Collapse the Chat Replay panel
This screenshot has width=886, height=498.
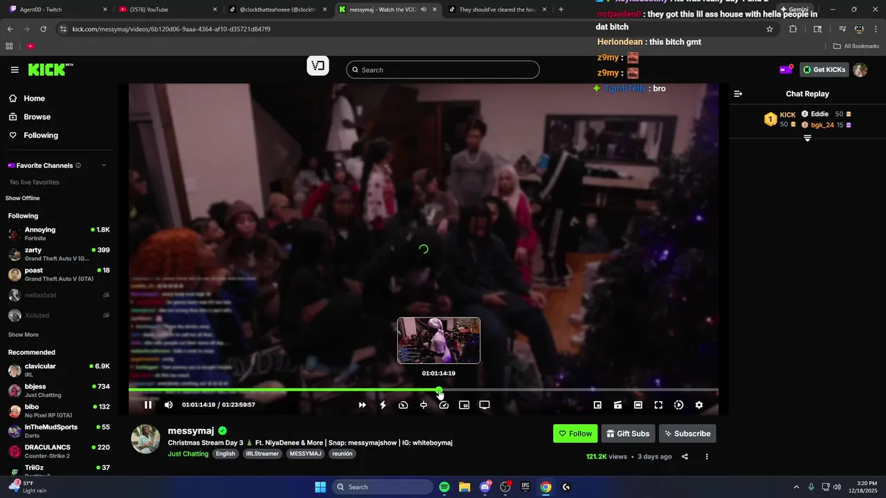(738, 94)
